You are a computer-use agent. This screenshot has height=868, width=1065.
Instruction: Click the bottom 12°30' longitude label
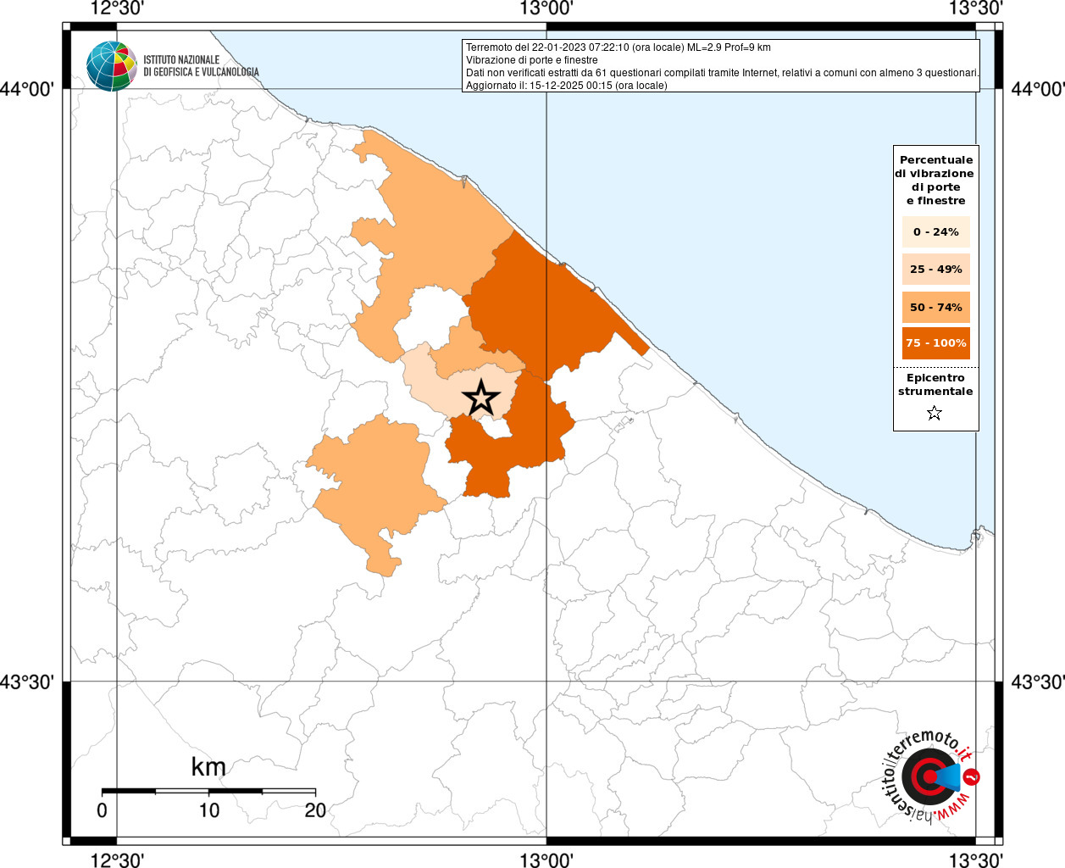tap(117, 860)
